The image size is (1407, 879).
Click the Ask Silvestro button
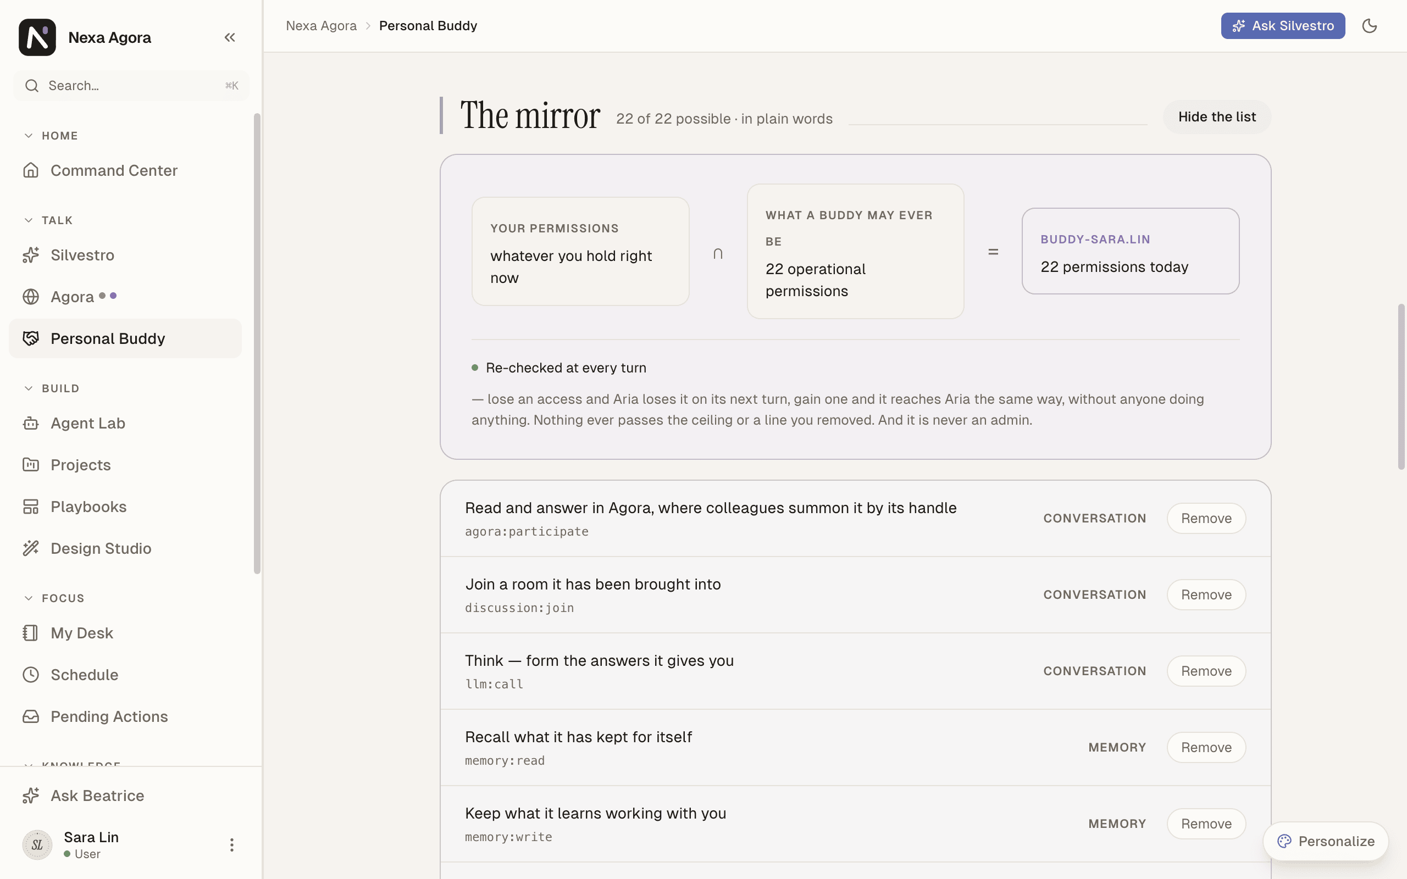1283,26
